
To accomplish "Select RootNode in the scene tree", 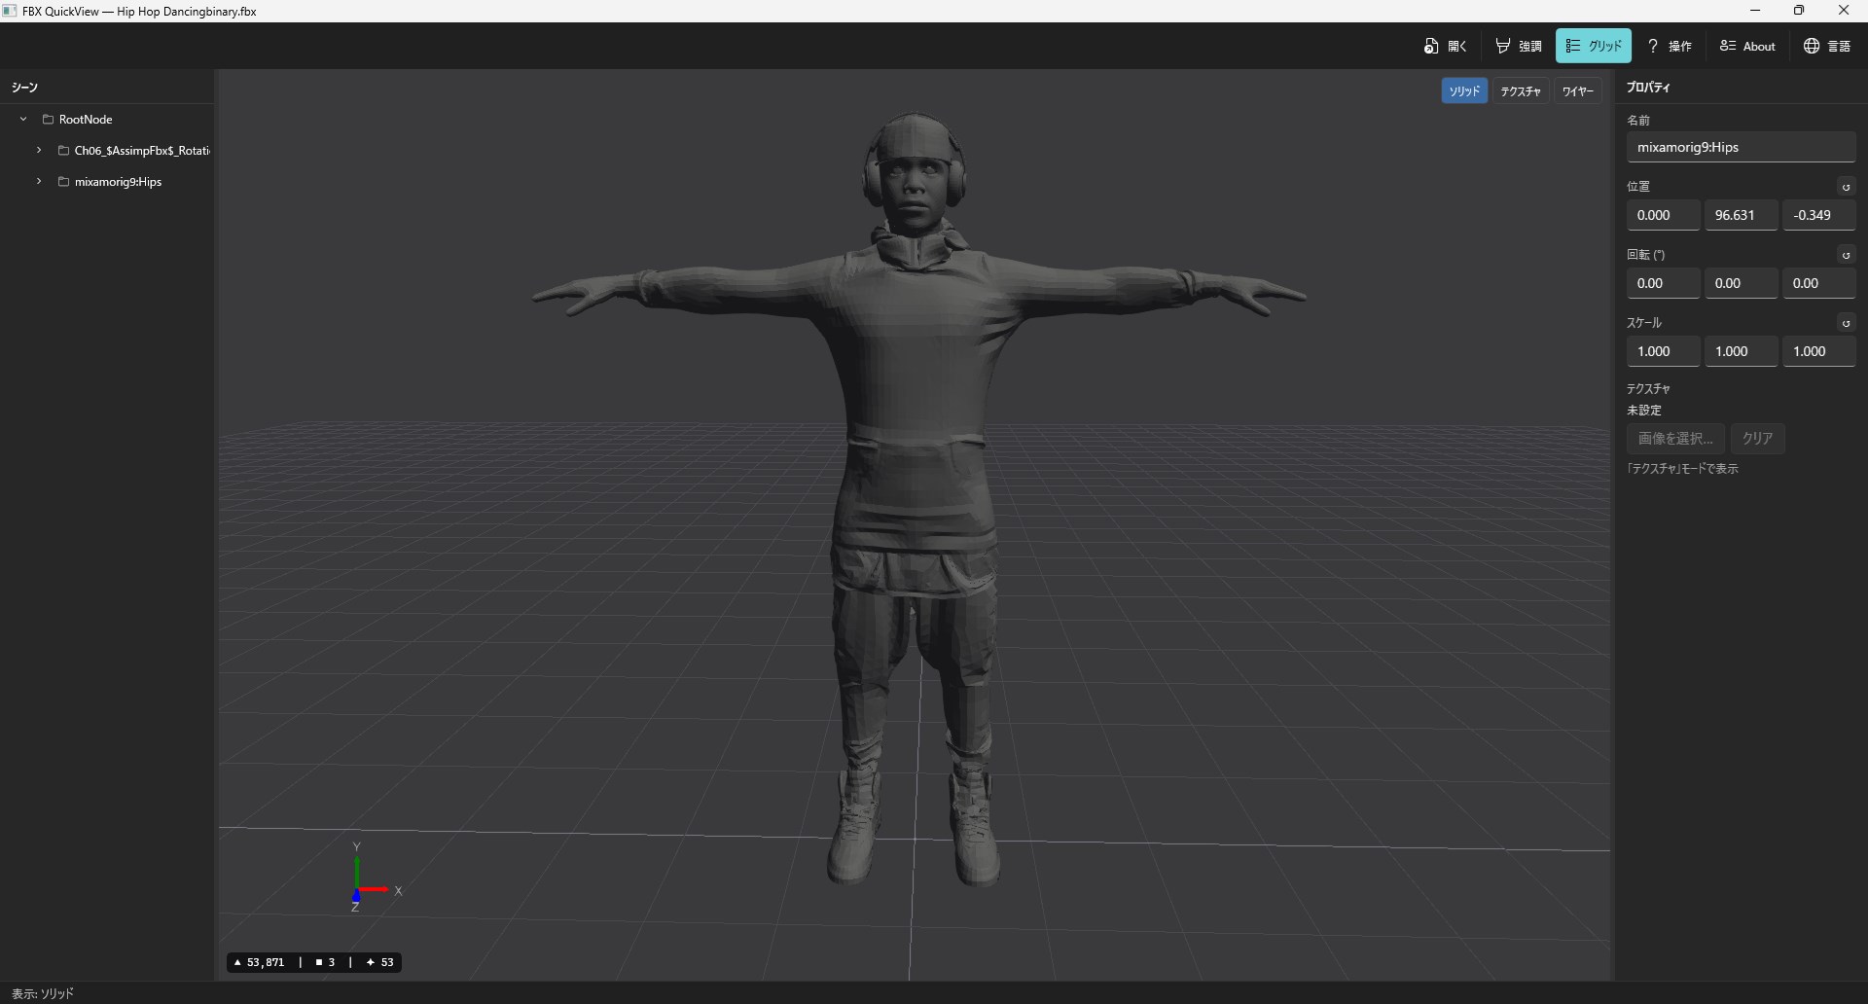I will coord(86,119).
